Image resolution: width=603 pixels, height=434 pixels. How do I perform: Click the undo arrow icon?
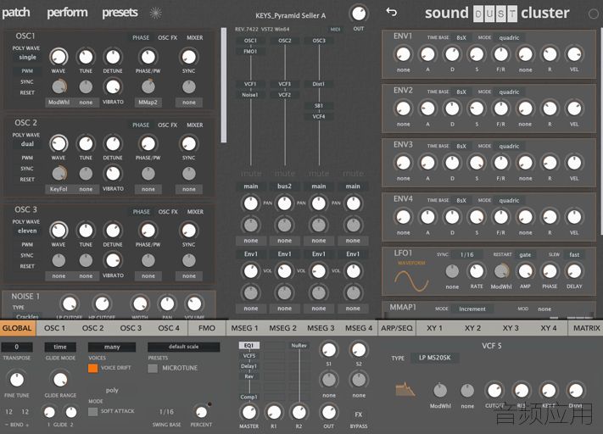point(391,13)
